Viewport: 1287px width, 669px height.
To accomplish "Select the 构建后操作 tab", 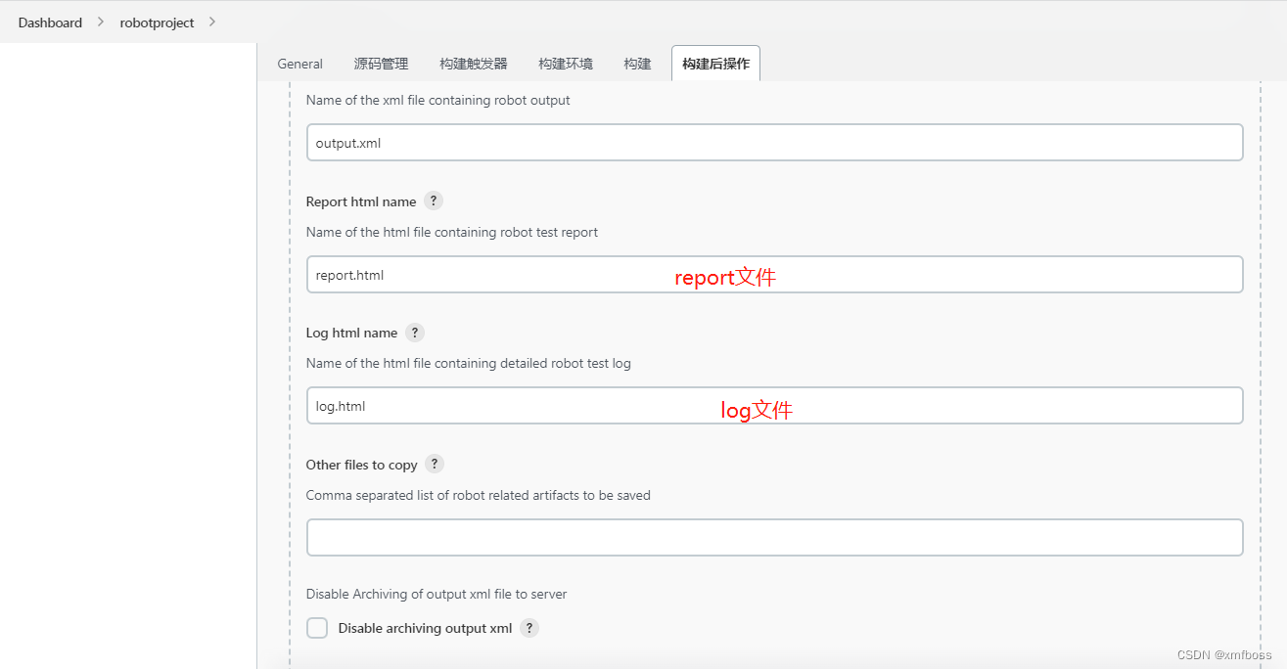I will (715, 64).
